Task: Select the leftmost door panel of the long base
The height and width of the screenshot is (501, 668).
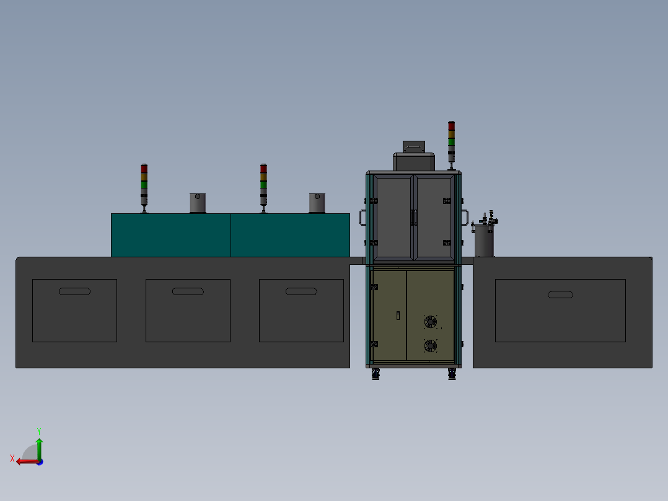Action: (x=74, y=311)
